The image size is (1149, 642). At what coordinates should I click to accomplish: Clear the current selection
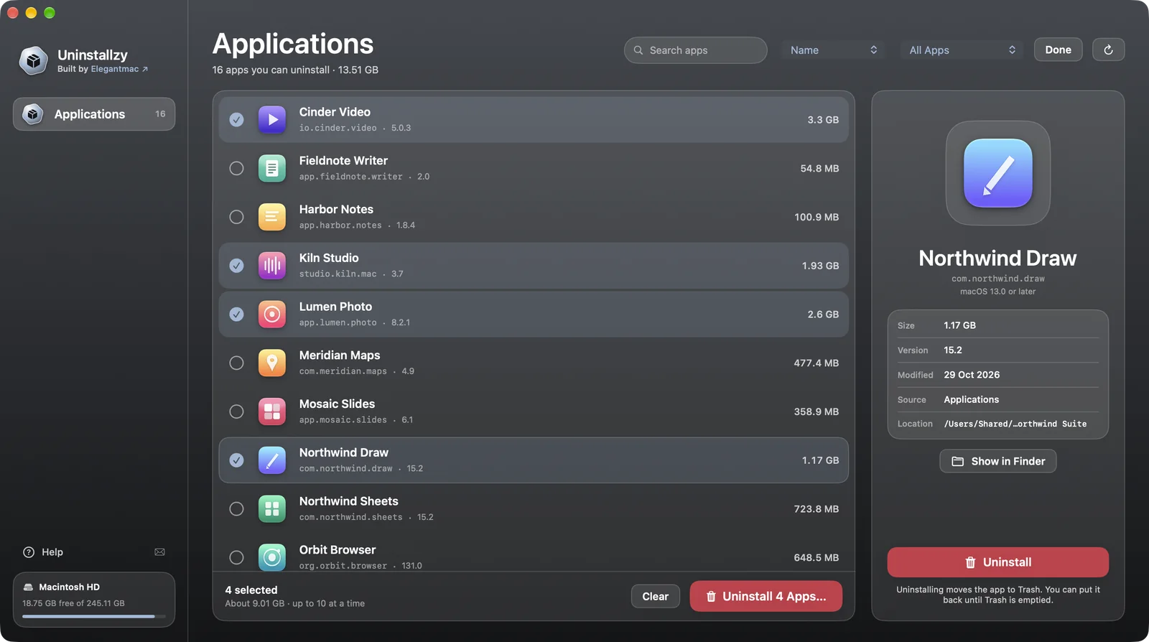tap(655, 597)
